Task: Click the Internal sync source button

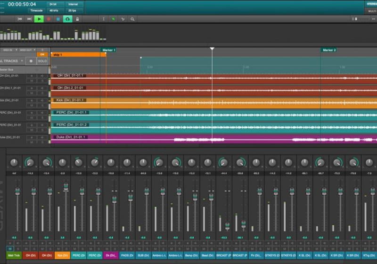Action: [x=74, y=4]
